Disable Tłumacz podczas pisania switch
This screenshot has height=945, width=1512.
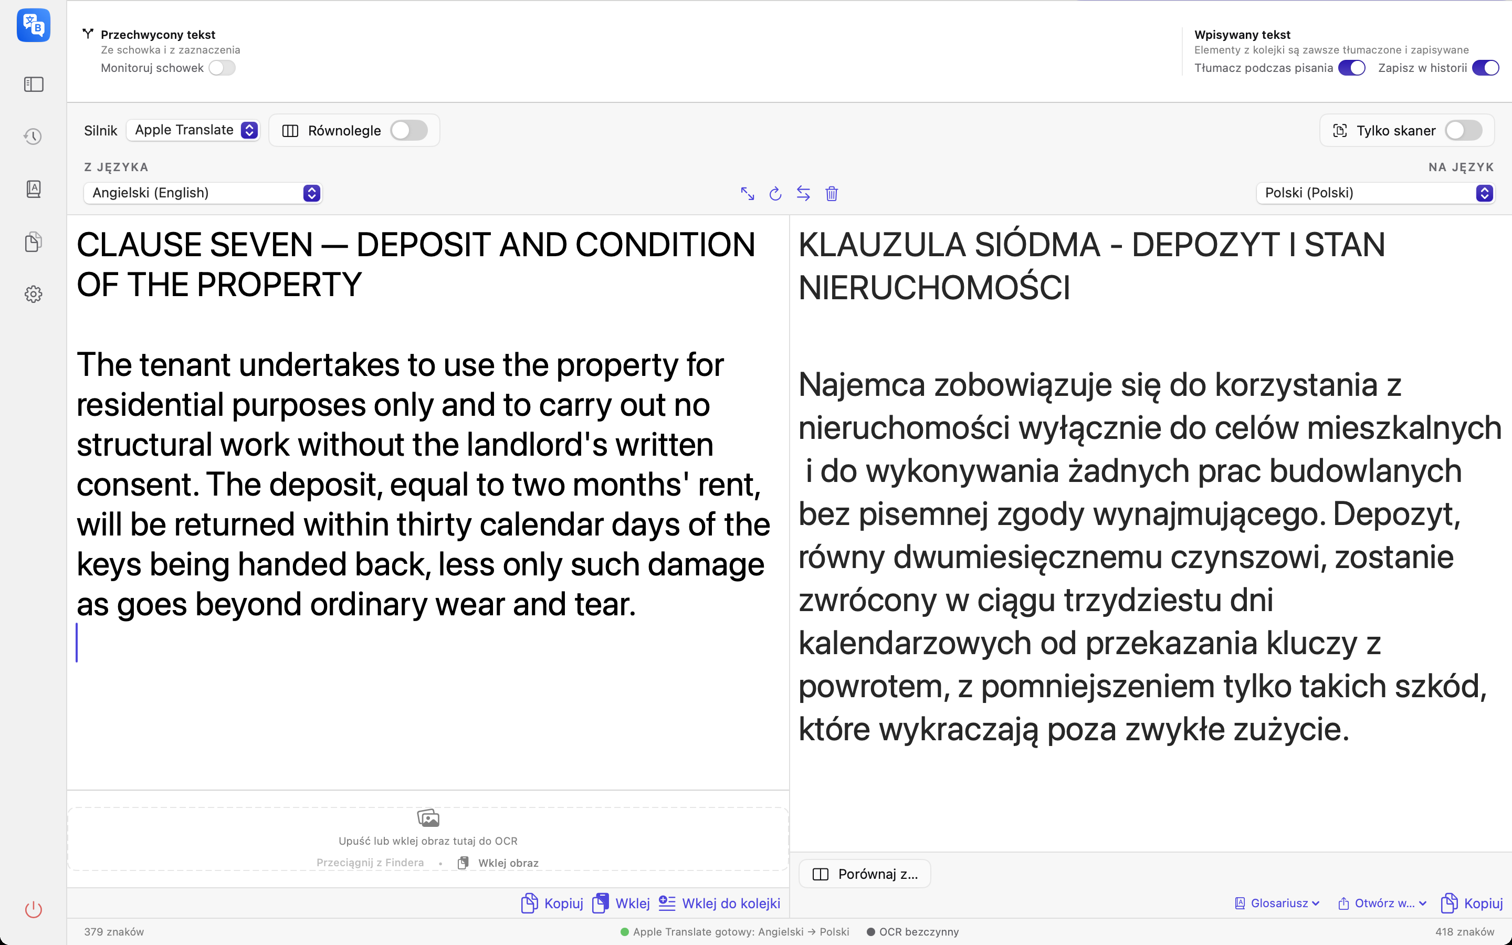click(x=1352, y=68)
